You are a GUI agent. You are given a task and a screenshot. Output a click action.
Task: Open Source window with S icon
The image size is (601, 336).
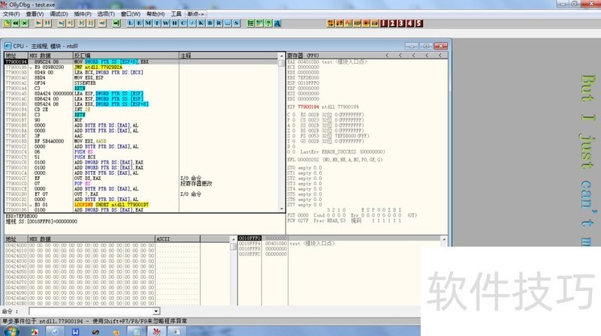pos(237,23)
